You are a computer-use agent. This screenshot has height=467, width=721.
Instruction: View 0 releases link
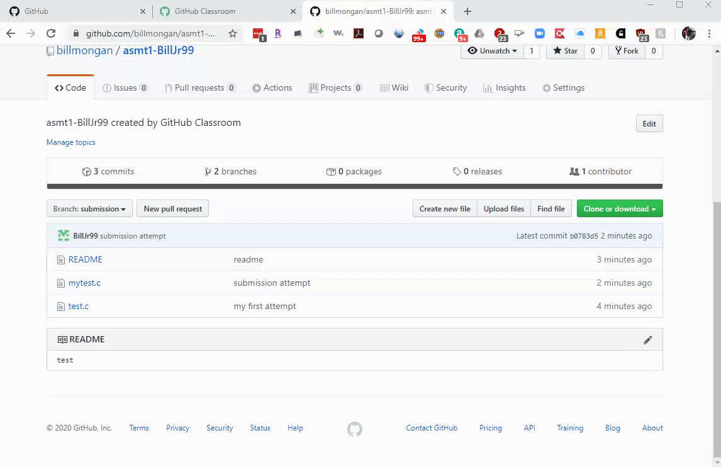click(478, 172)
